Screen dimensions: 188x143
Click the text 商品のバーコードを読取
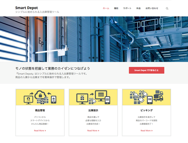(x=146, y=120)
